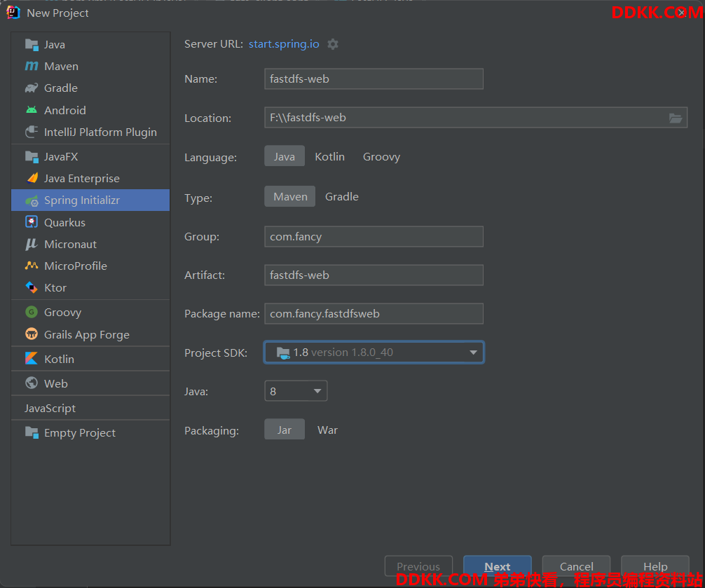705x588 pixels.
Task: Select Android in project type list
Action: coord(90,110)
